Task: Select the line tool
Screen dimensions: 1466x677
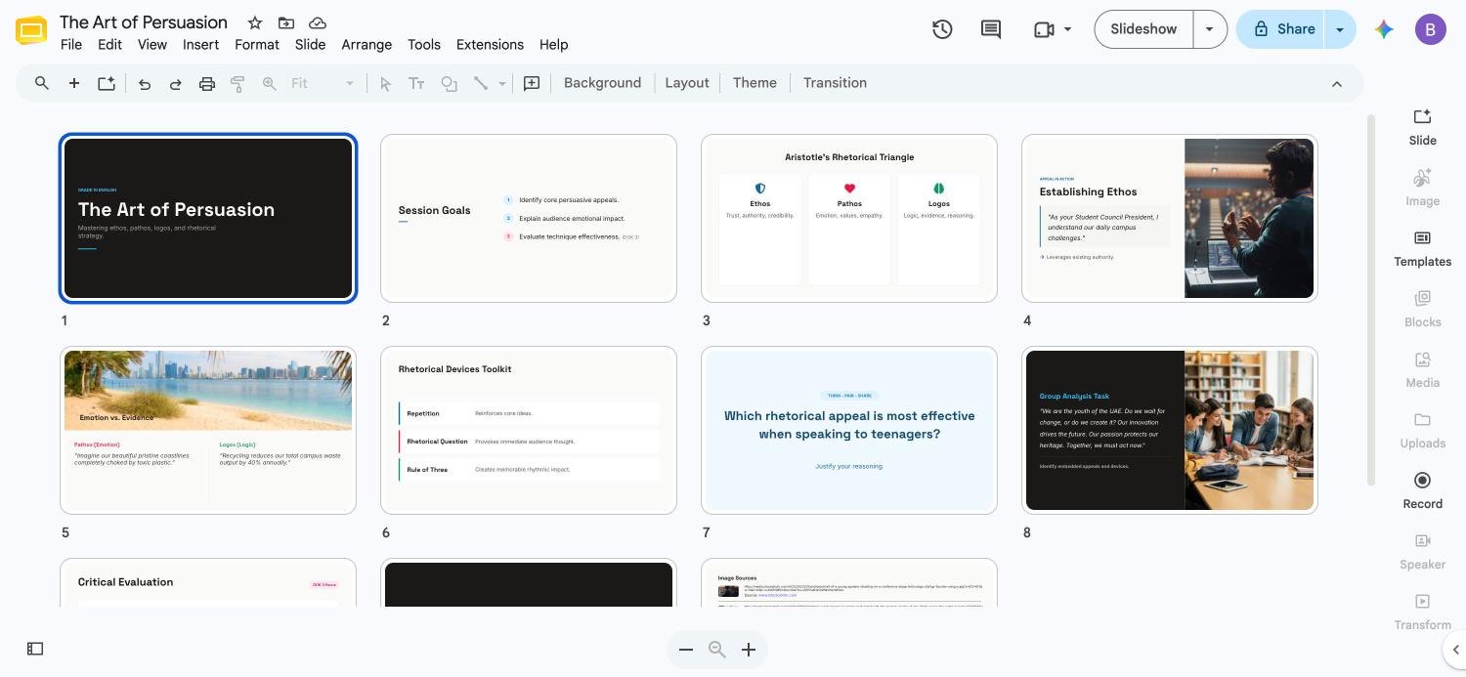Action: (481, 83)
